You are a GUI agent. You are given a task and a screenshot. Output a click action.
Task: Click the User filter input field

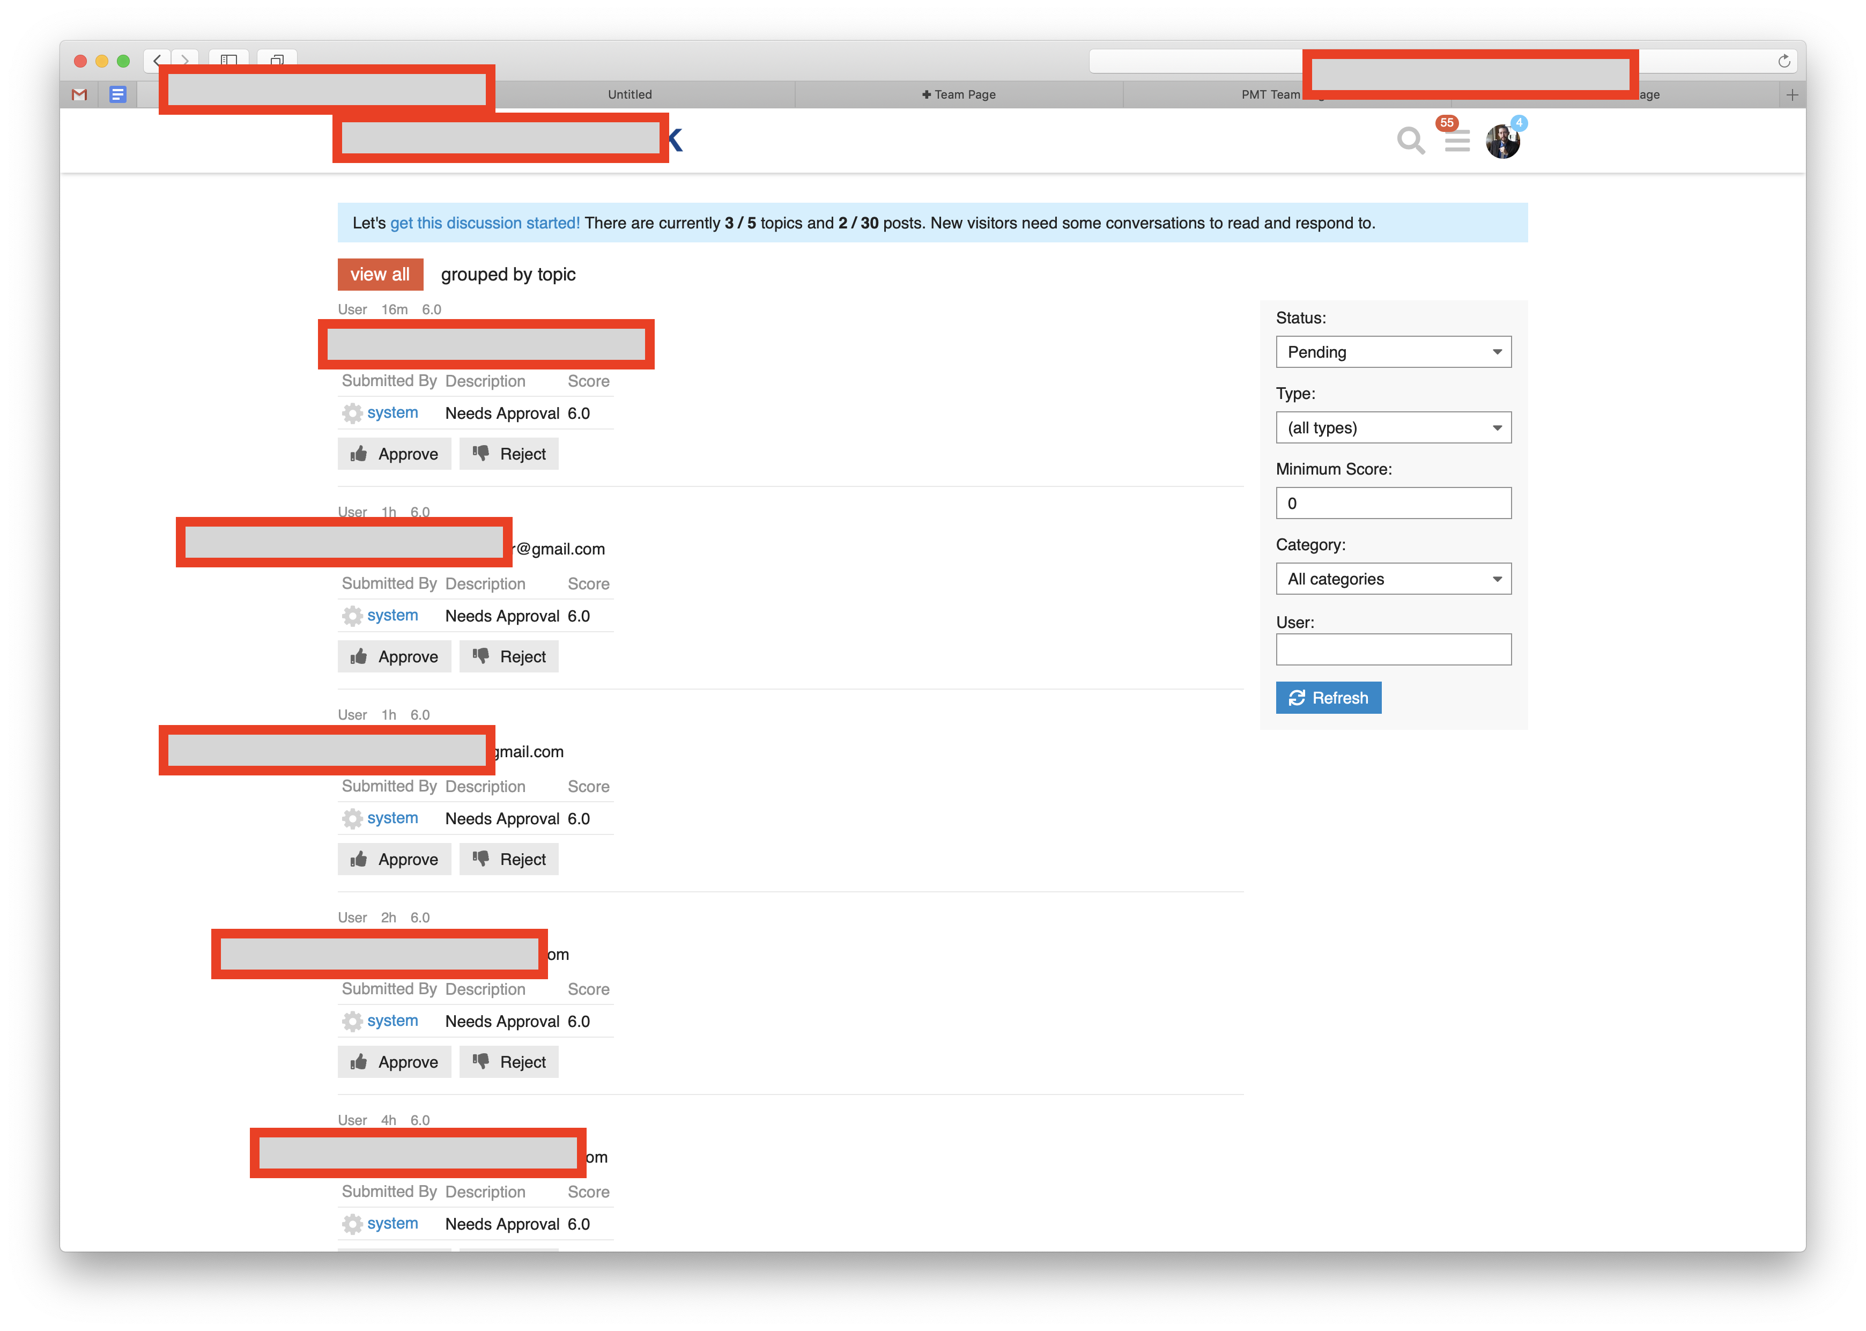pos(1393,649)
